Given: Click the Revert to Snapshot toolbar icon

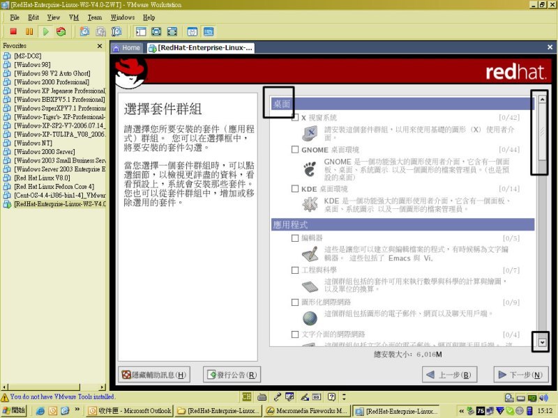Looking at the screenshot, I should pyautogui.click(x=100, y=31).
